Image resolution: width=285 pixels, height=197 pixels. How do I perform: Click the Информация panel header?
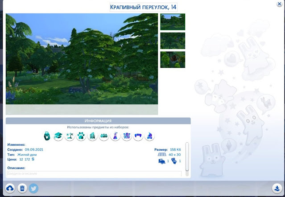pos(98,121)
